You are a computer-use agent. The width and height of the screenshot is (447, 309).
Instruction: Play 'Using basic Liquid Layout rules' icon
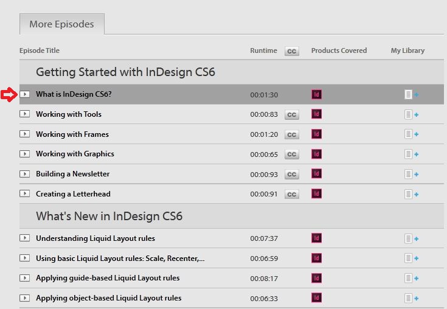(24, 258)
